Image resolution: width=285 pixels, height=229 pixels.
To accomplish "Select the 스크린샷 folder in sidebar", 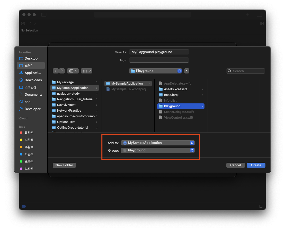I will (31, 87).
